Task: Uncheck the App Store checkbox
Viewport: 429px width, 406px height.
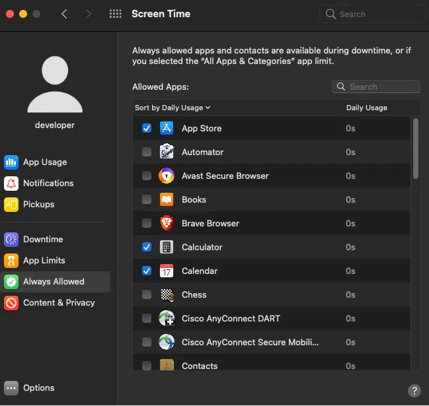Action: (147, 129)
